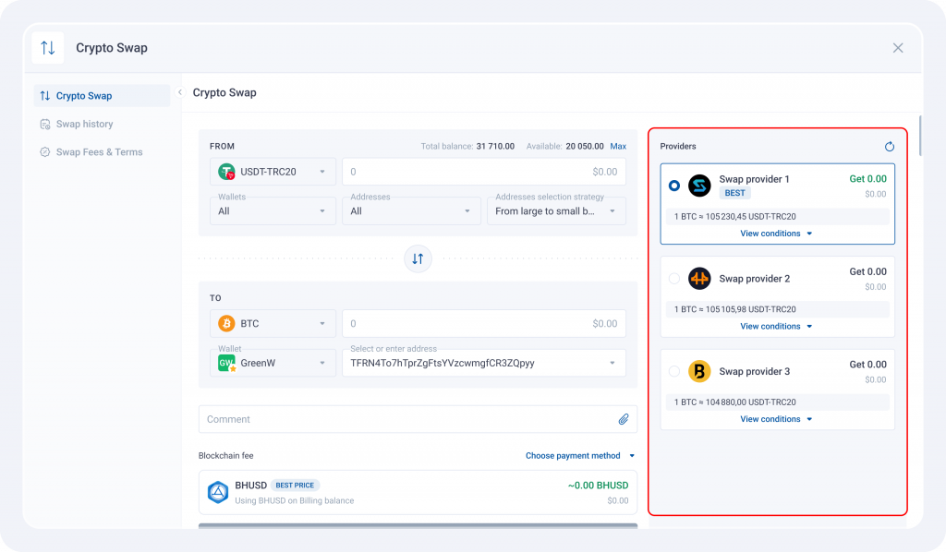Open the USDT-TRC20 currency dropdown
The height and width of the screenshot is (552, 946).
[x=273, y=172]
